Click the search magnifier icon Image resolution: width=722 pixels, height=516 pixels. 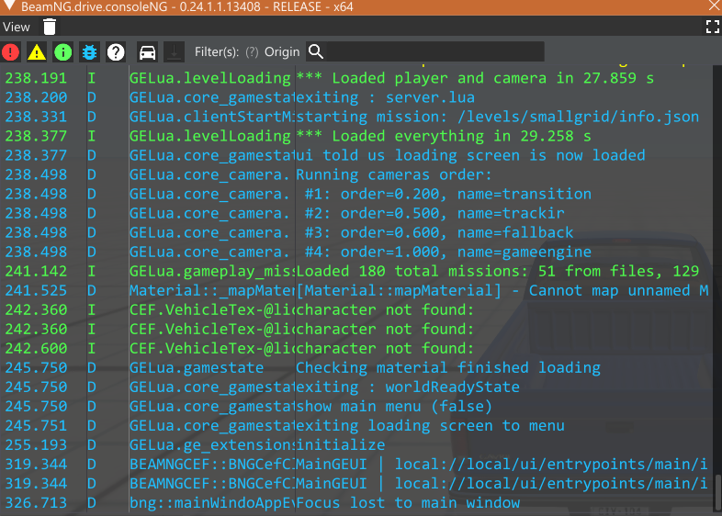pos(316,51)
